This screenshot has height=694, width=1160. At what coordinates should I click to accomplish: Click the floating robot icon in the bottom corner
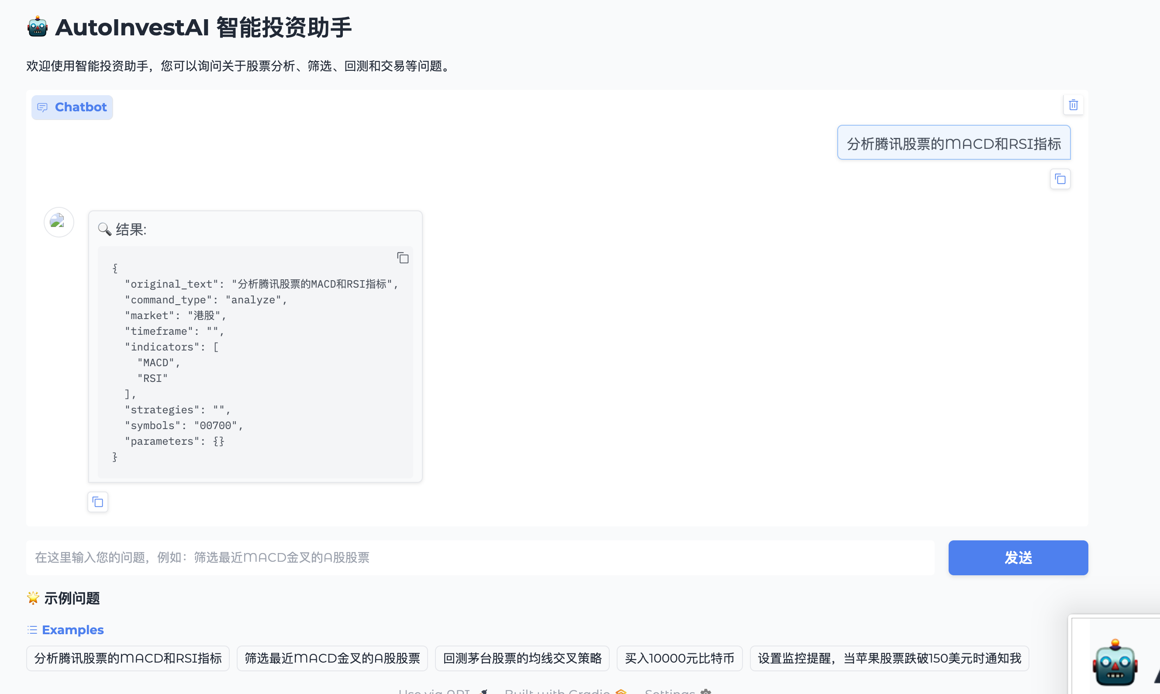[x=1115, y=663]
